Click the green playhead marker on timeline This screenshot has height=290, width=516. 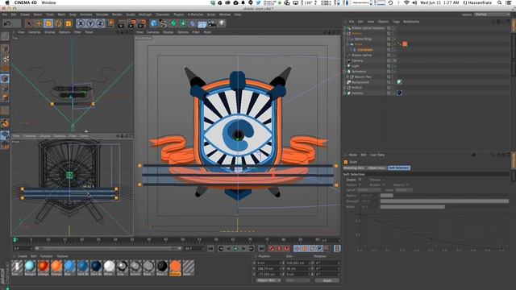click(x=15, y=240)
